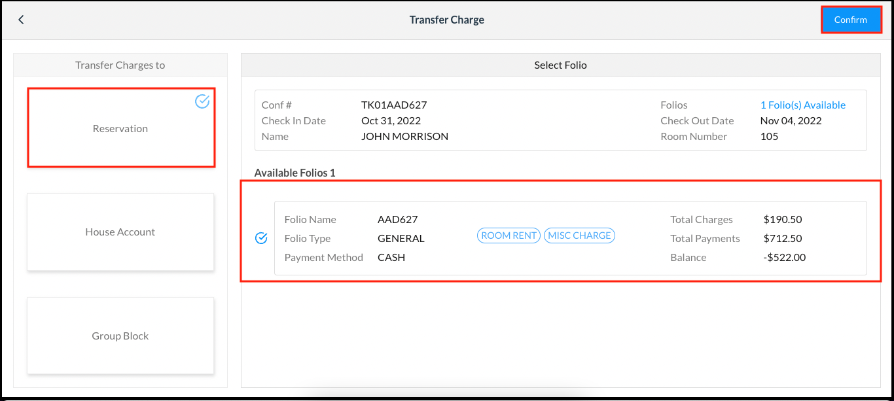Screen dimensions: 894x401
Task: Open the 1 Folio(s) Available link
Action: click(803, 105)
